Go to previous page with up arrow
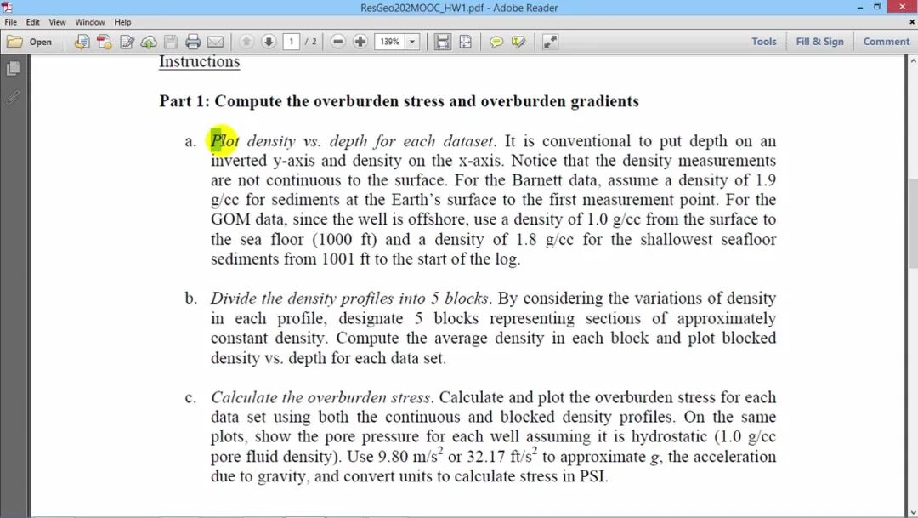 246,42
